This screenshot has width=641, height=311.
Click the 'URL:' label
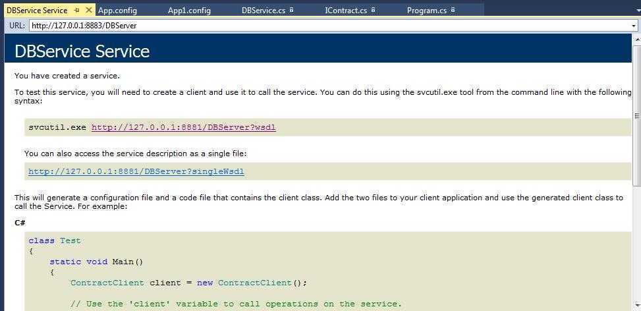point(17,26)
